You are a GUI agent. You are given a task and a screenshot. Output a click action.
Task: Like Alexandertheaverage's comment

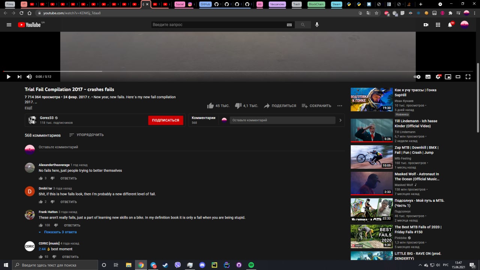point(40,178)
